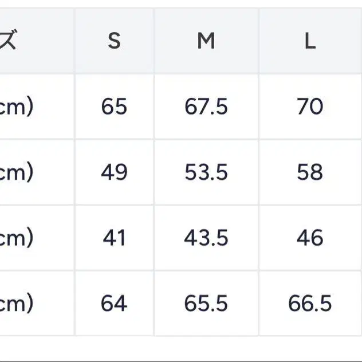Select the 46 measurement cell
Viewport: 362px width, 362px height.
310,238
